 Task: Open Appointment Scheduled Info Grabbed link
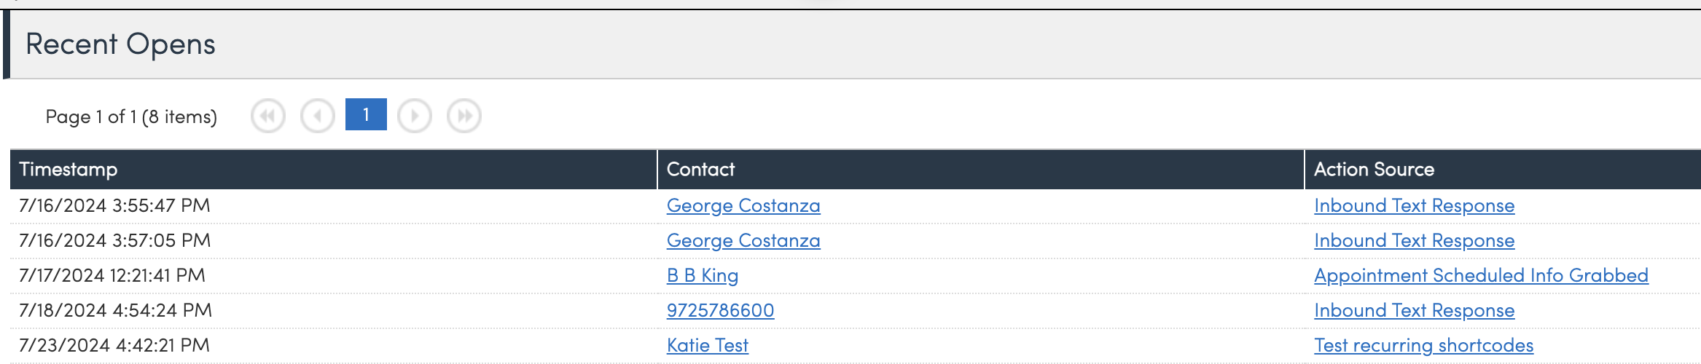coord(1481,276)
